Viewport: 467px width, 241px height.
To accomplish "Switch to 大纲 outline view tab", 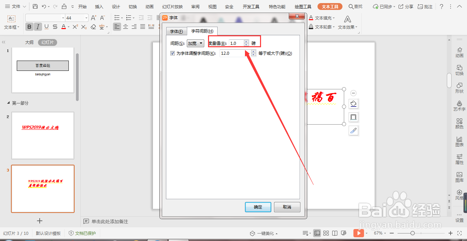I will click(x=29, y=42).
